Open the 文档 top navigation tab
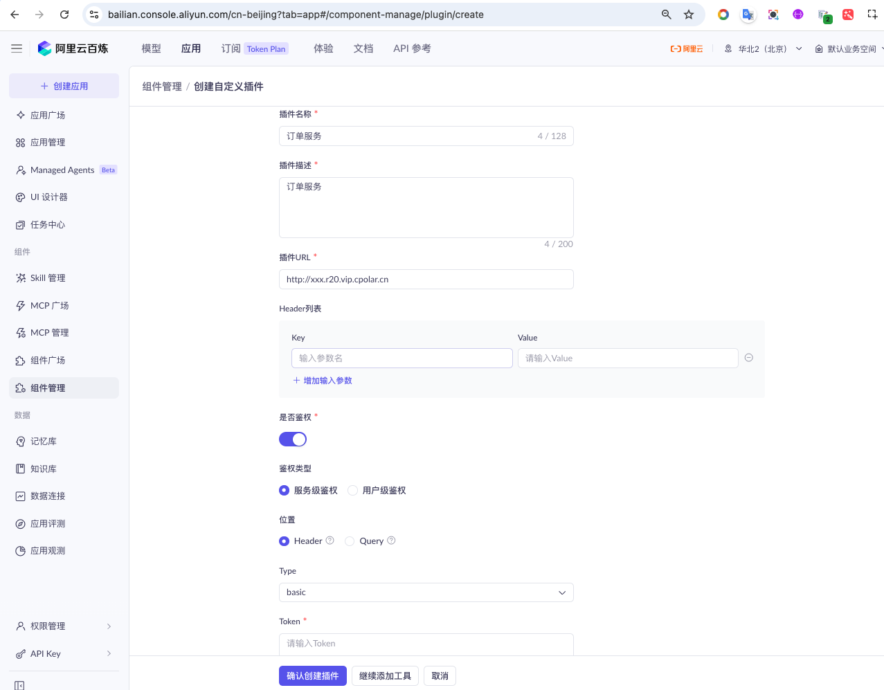The width and height of the screenshot is (884, 690). (363, 48)
